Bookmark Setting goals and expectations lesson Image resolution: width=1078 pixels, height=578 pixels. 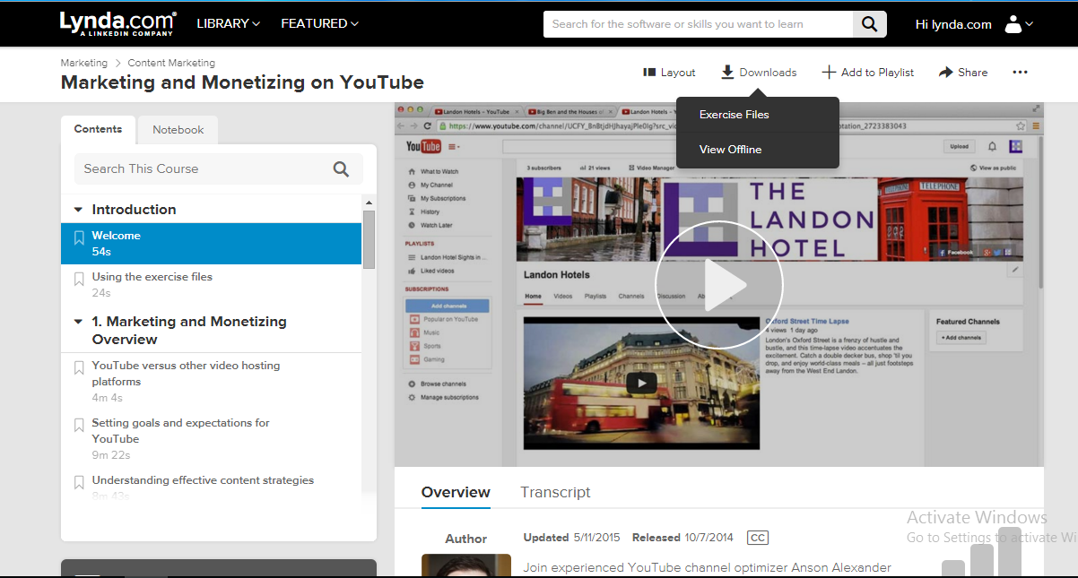79,425
